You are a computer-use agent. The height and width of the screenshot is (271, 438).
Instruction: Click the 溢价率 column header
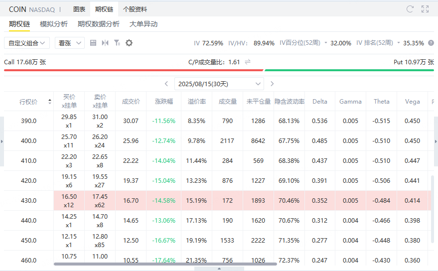pyautogui.click(x=197, y=102)
